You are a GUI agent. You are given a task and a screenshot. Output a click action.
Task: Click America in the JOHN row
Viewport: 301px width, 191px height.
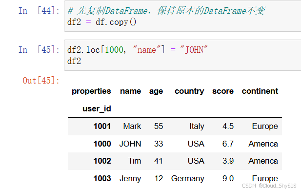click(x=263, y=144)
